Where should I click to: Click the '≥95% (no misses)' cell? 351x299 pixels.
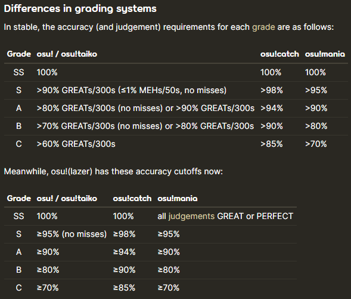coord(72,234)
